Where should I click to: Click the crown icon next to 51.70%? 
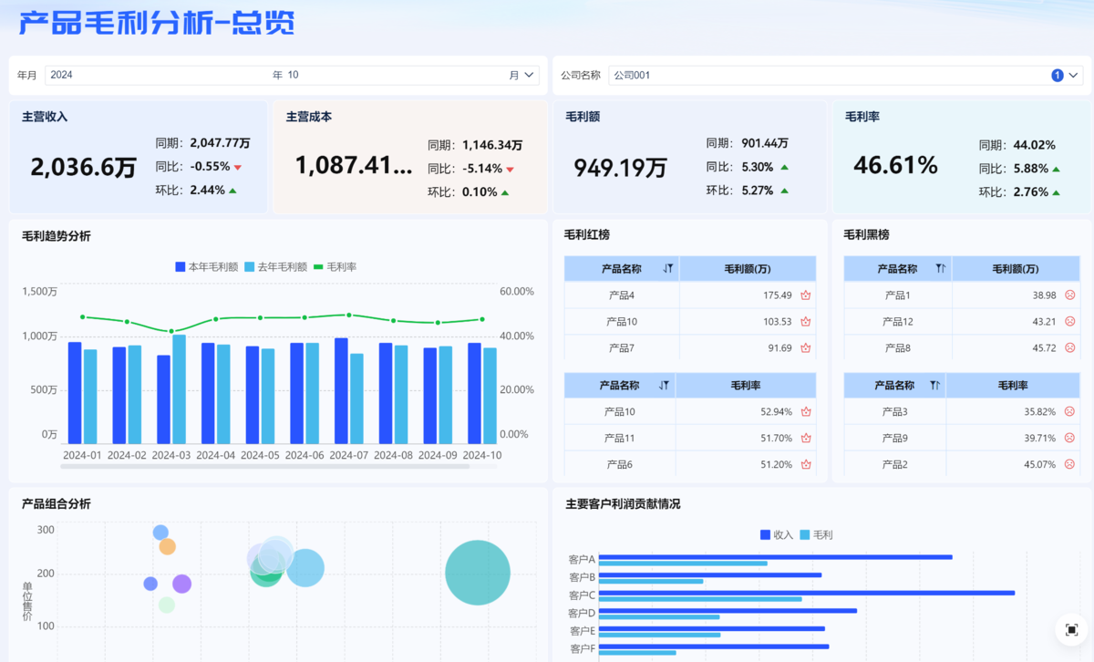pos(806,439)
